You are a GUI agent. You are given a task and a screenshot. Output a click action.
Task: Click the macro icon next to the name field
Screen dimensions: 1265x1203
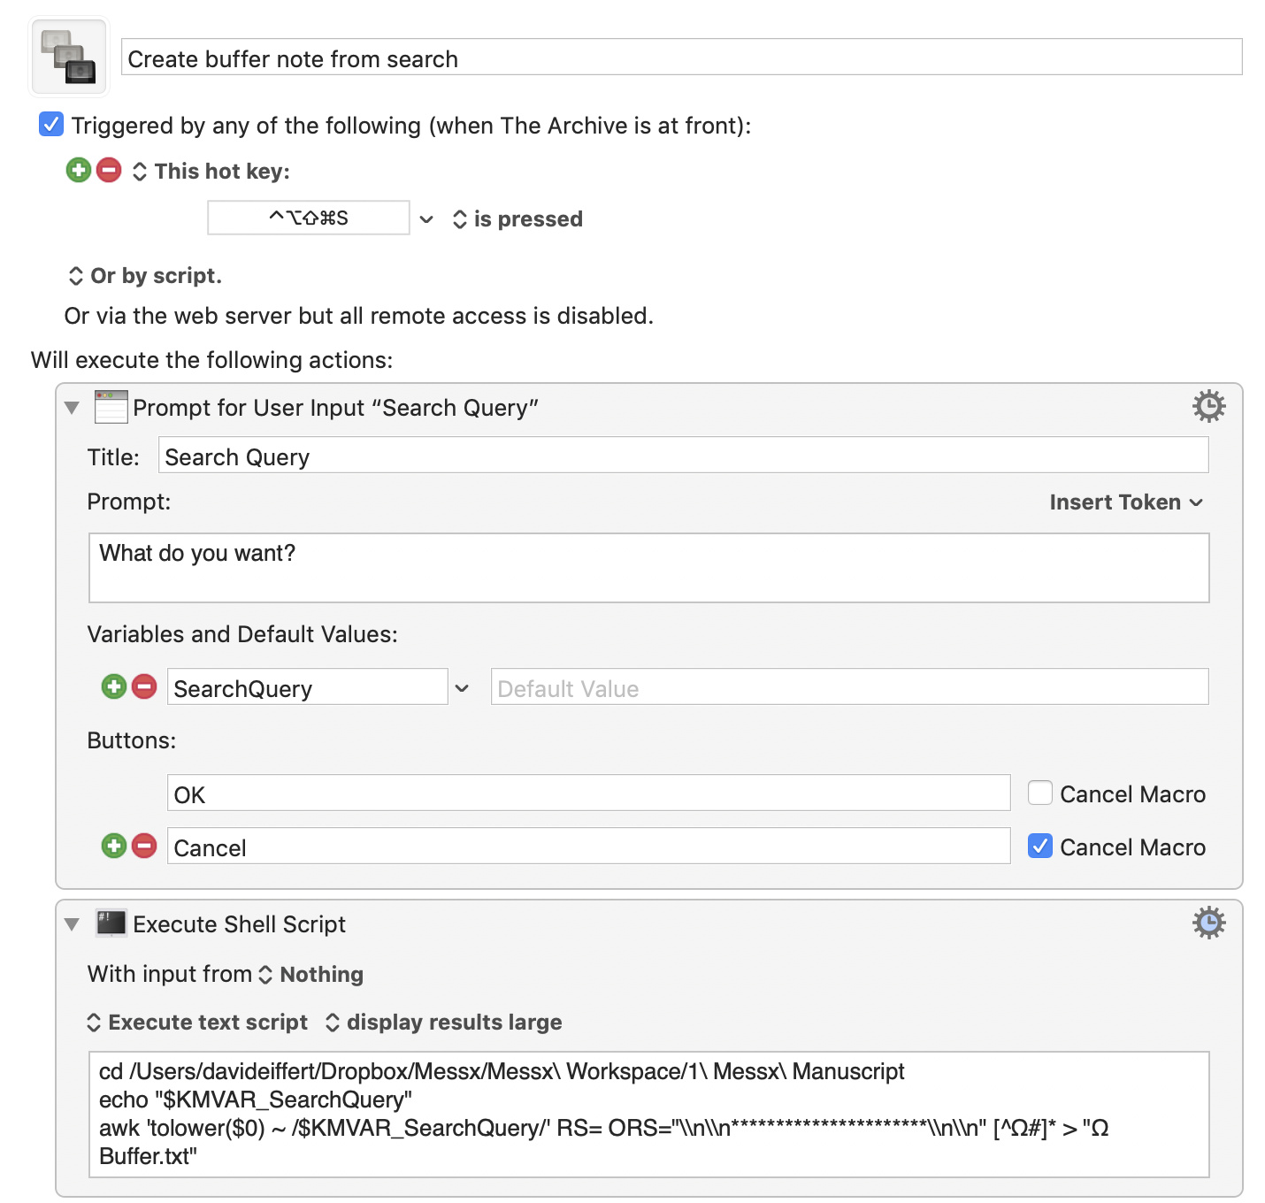(x=69, y=57)
